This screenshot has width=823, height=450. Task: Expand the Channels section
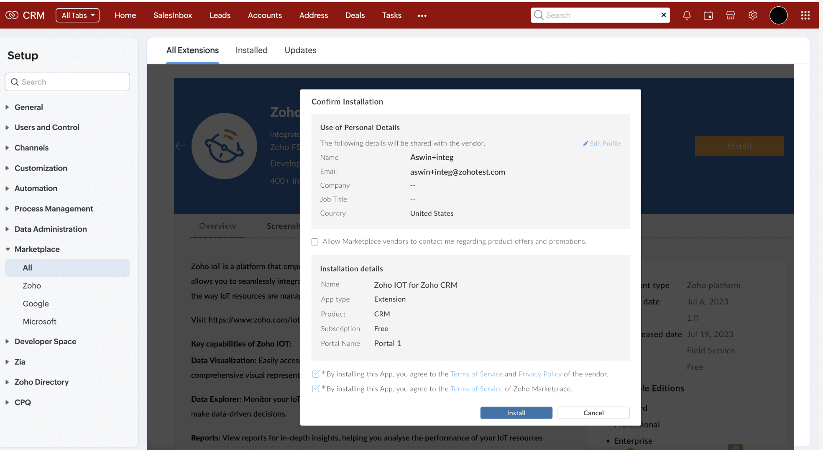click(7, 148)
